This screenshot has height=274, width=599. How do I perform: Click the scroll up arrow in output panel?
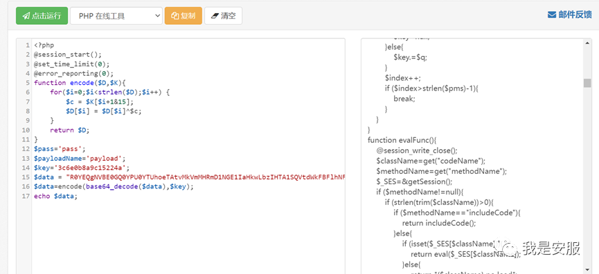(587, 43)
